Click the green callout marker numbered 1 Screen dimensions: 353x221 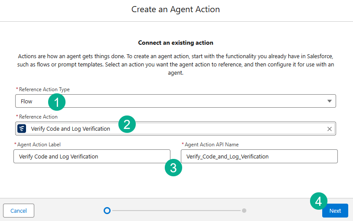[x=57, y=102]
